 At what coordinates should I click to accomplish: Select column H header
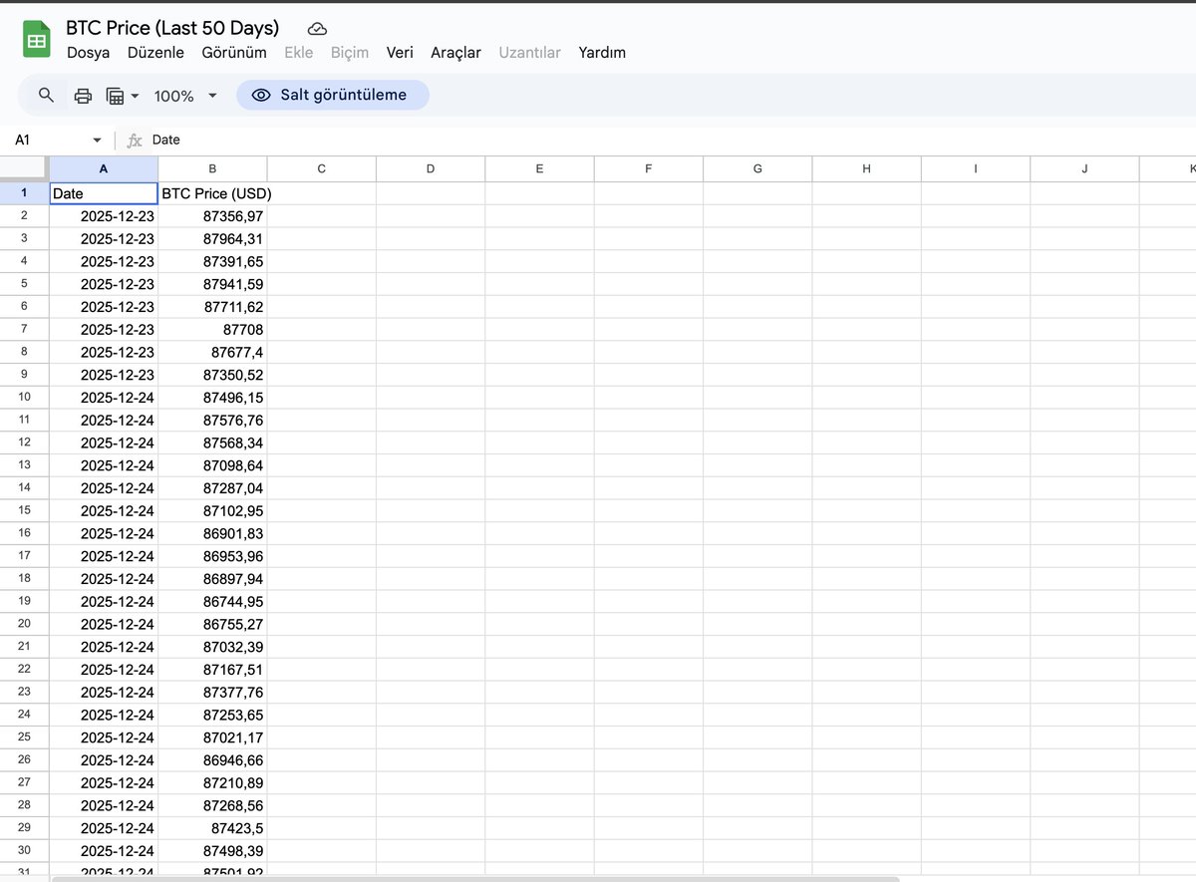click(866, 168)
